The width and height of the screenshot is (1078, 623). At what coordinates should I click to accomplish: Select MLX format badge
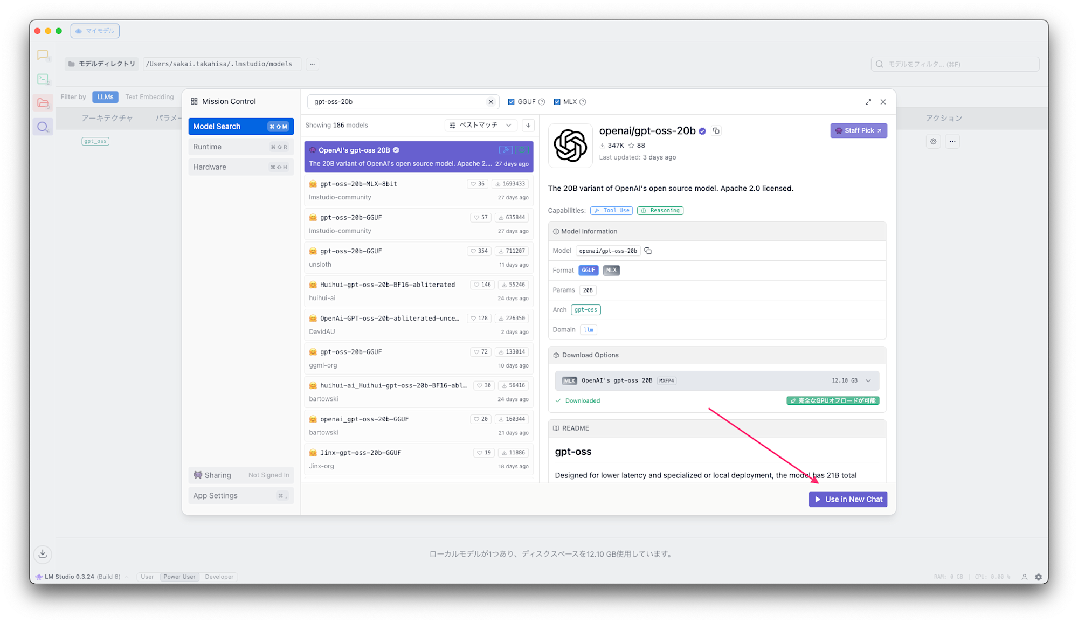point(611,271)
